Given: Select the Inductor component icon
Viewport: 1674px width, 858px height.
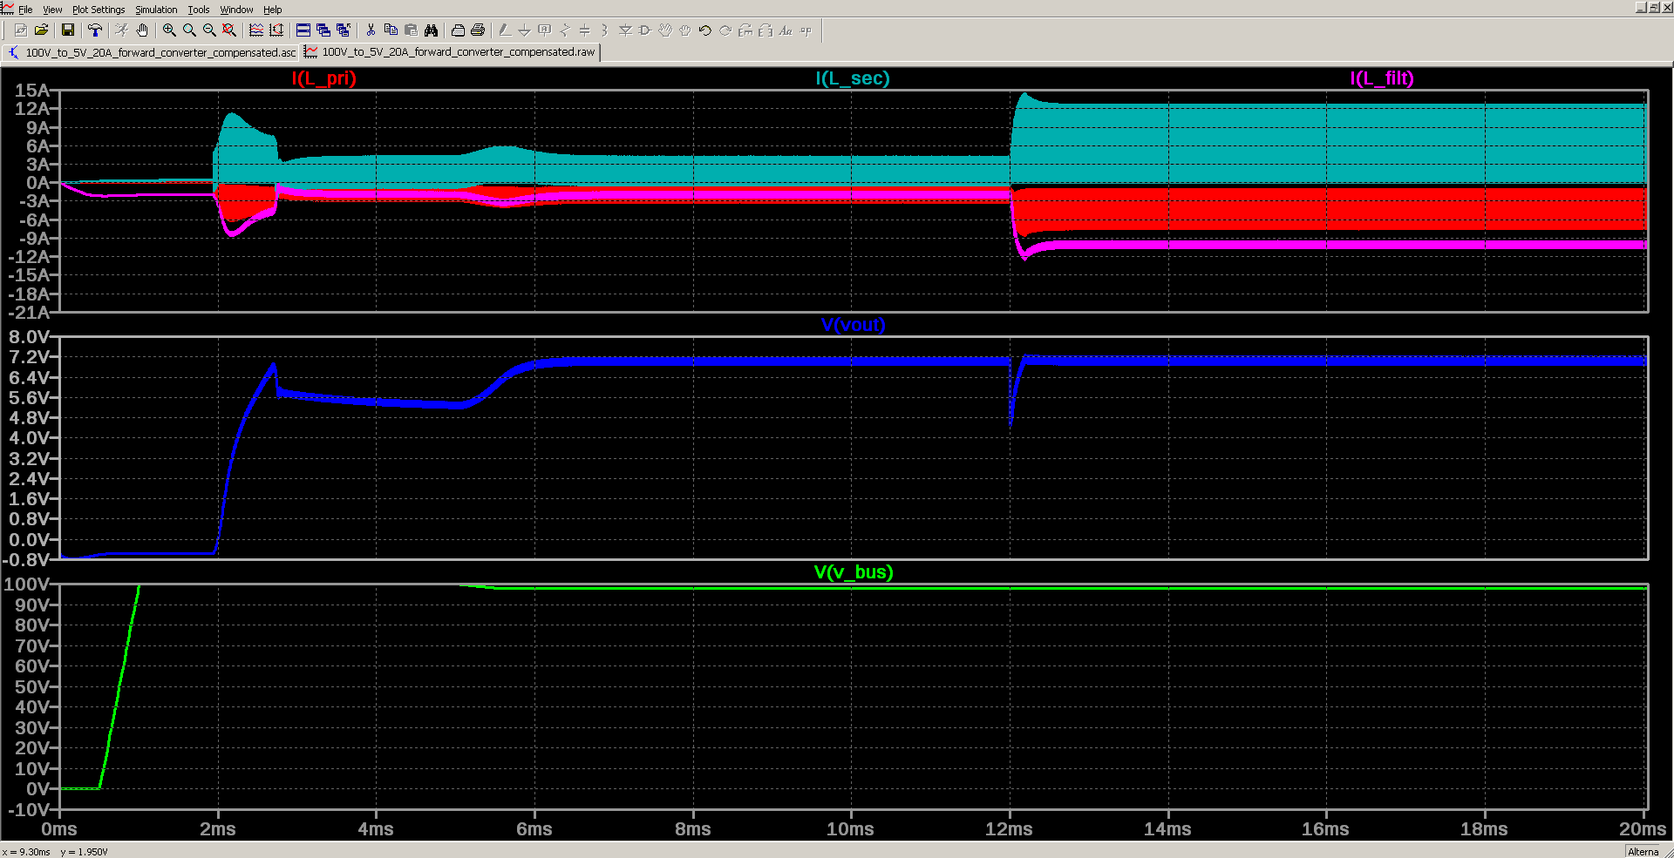Looking at the screenshot, I should pos(605,30).
